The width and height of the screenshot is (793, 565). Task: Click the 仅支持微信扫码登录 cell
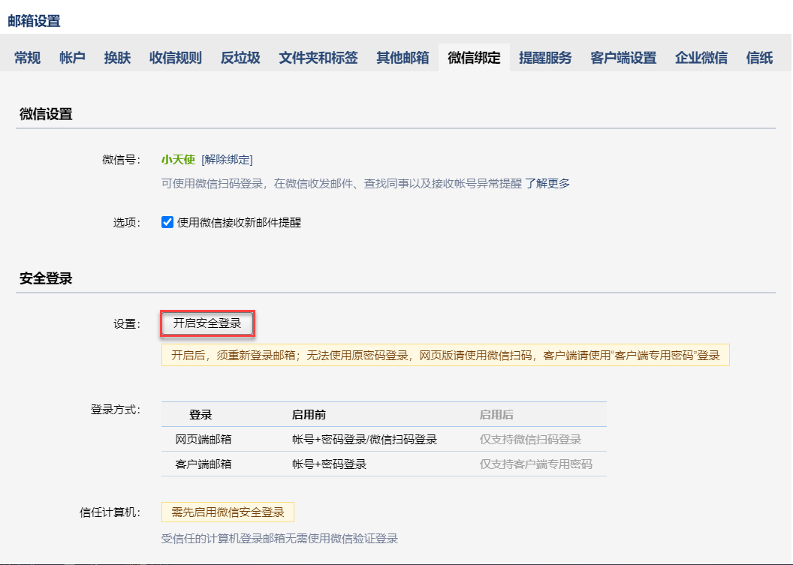tap(530, 439)
